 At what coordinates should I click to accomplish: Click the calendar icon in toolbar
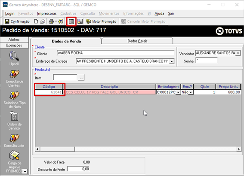click(71, 21)
